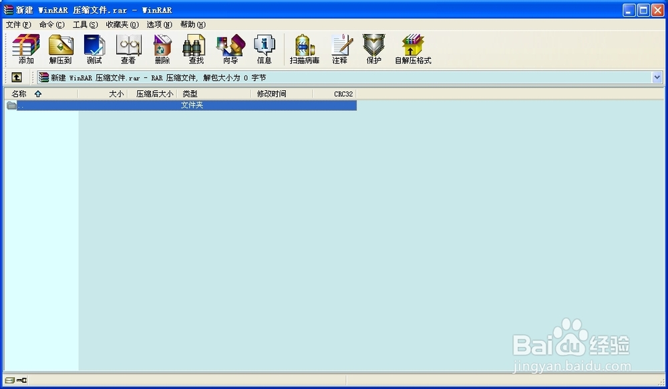
Task: Click the 添加 (Add) toolbar icon
Action: pyautogui.click(x=26, y=49)
